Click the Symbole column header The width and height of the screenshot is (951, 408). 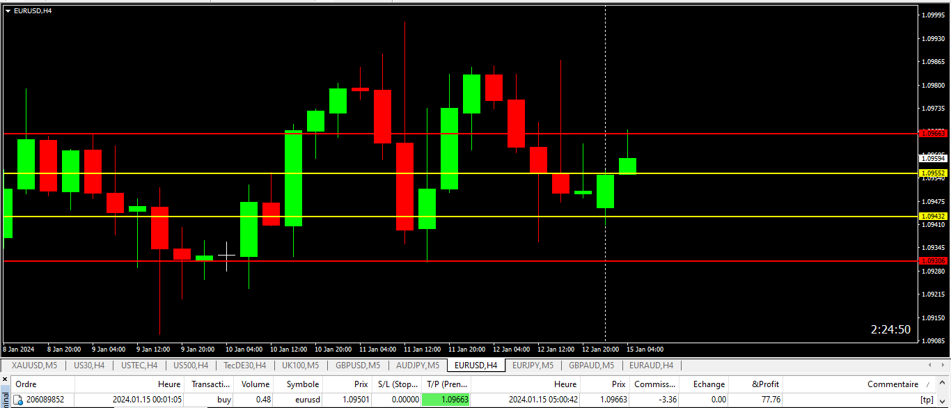coord(303,384)
